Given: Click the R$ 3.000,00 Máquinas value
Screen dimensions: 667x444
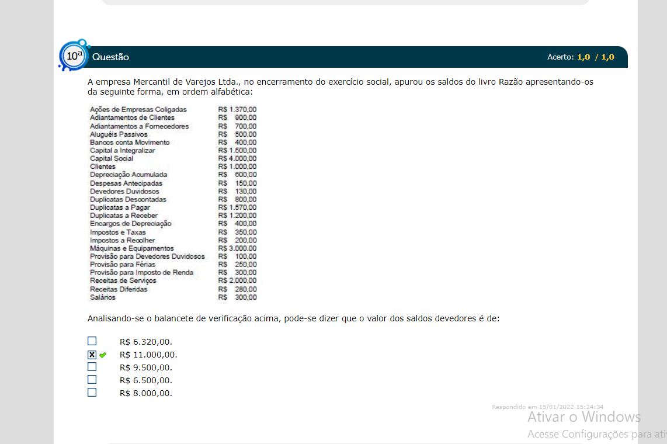Looking at the screenshot, I should (x=237, y=248).
